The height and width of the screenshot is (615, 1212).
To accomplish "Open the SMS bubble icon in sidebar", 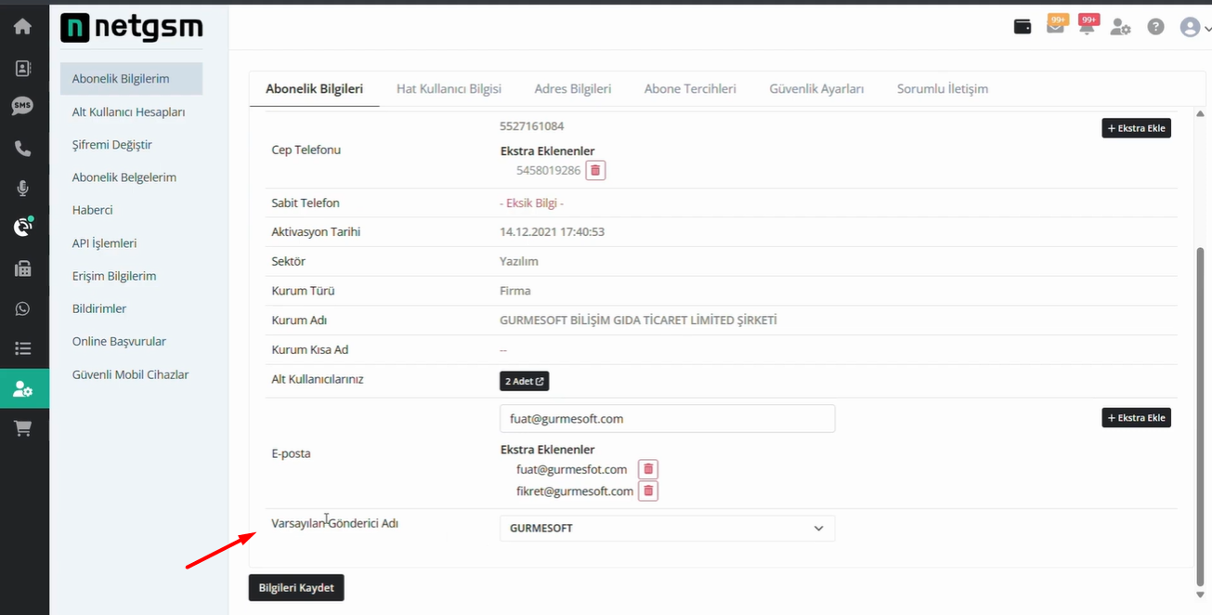I will pos(23,106).
